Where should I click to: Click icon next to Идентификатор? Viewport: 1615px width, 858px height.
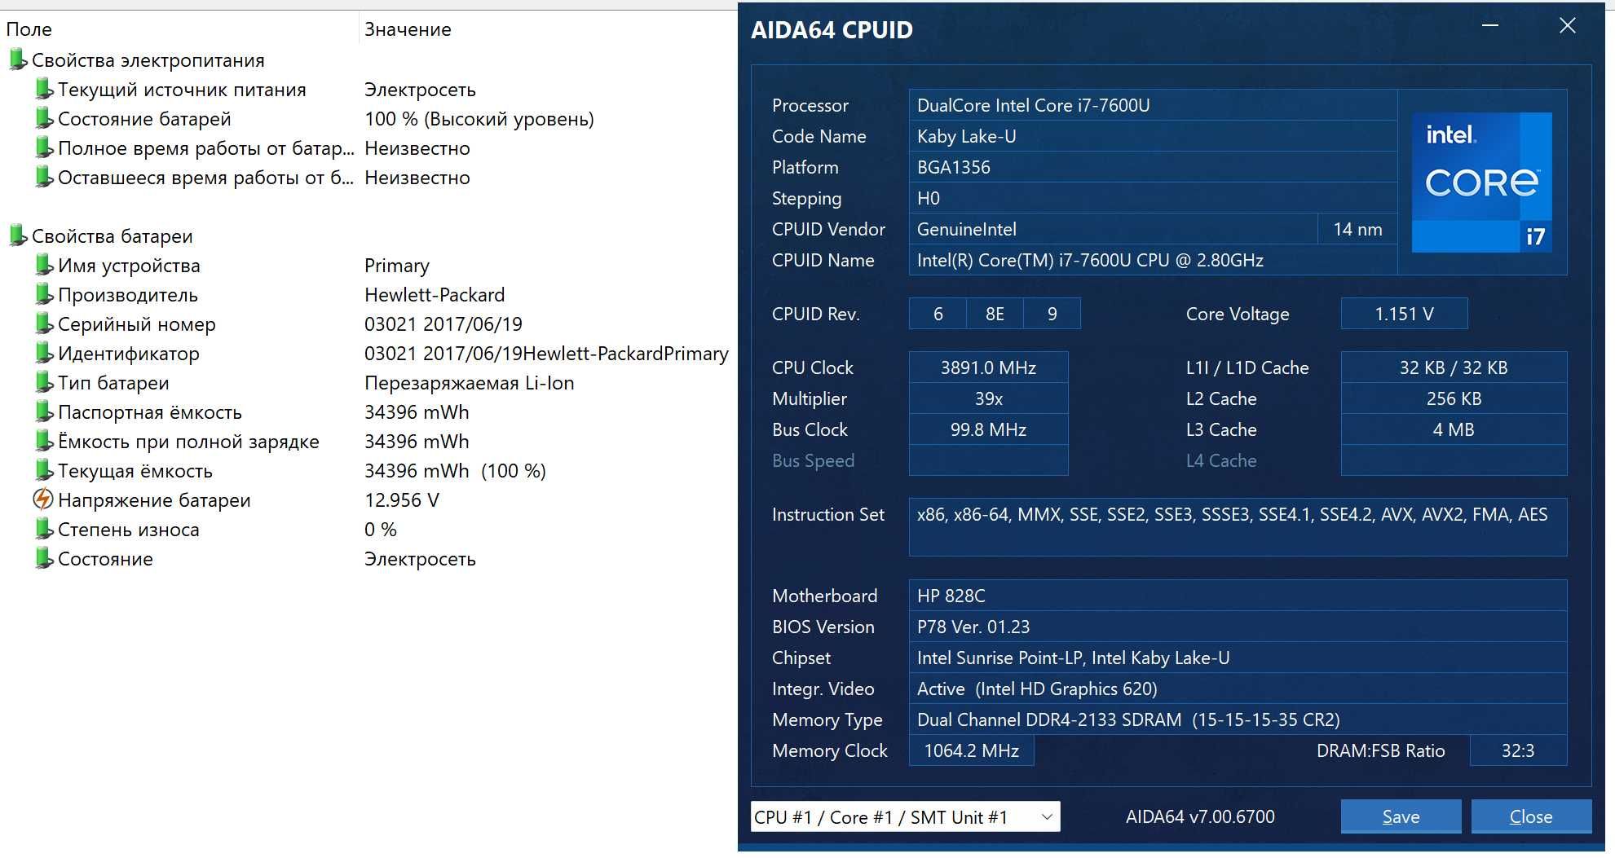(44, 353)
